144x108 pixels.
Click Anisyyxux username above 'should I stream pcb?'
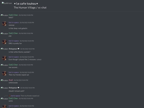(13, 88)
